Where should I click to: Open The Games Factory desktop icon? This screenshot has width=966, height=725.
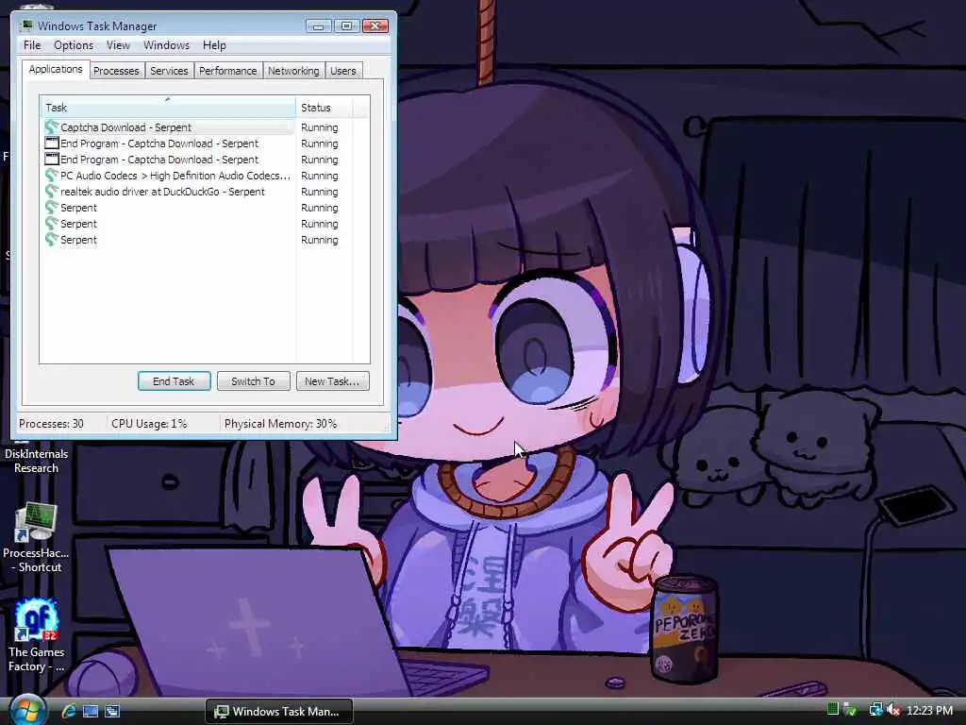point(36,635)
